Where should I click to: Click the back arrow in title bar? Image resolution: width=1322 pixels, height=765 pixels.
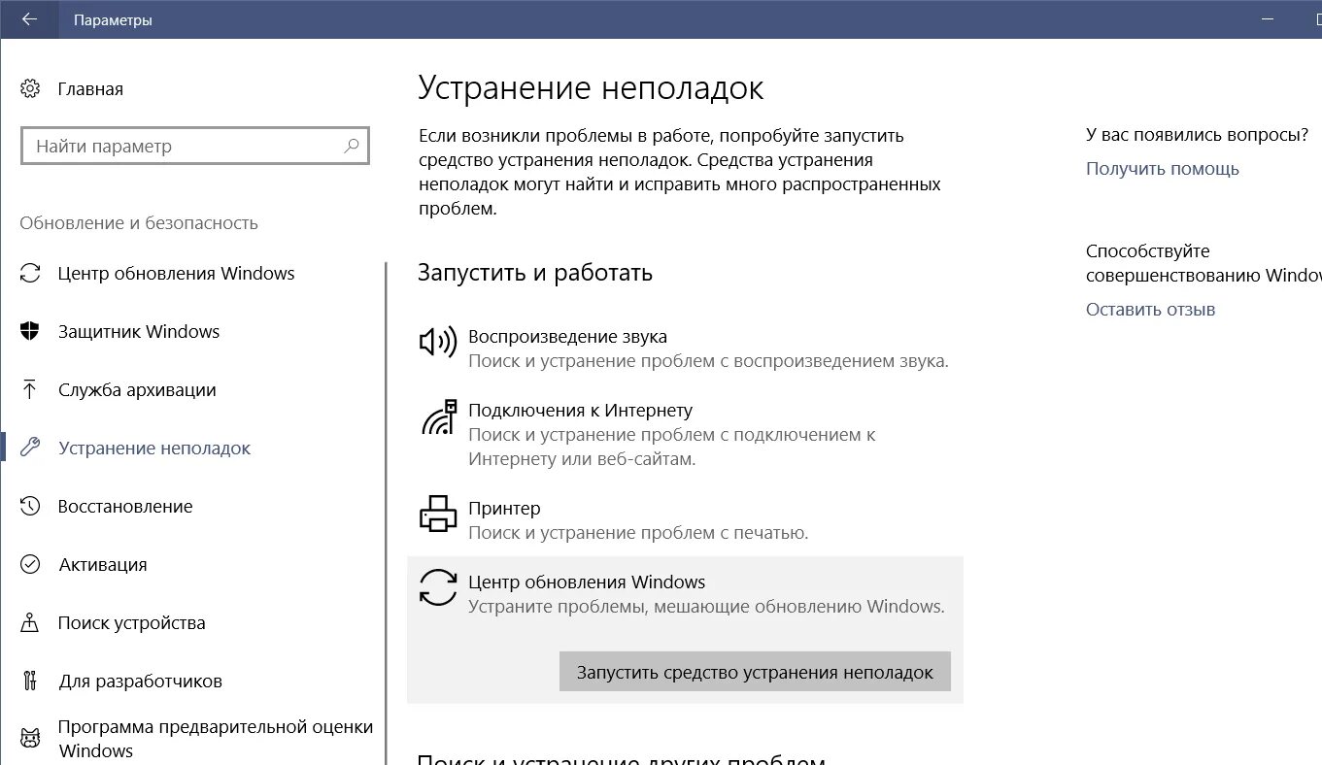[x=29, y=19]
